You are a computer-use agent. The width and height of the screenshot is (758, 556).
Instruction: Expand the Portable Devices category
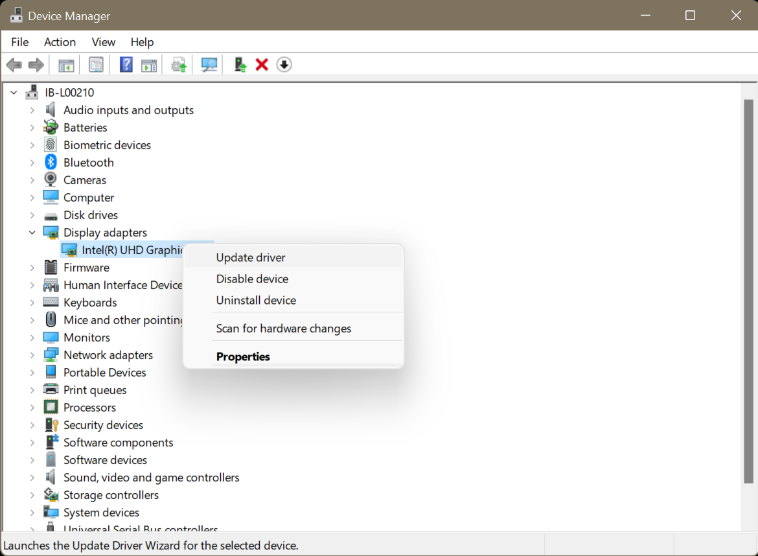coord(32,372)
